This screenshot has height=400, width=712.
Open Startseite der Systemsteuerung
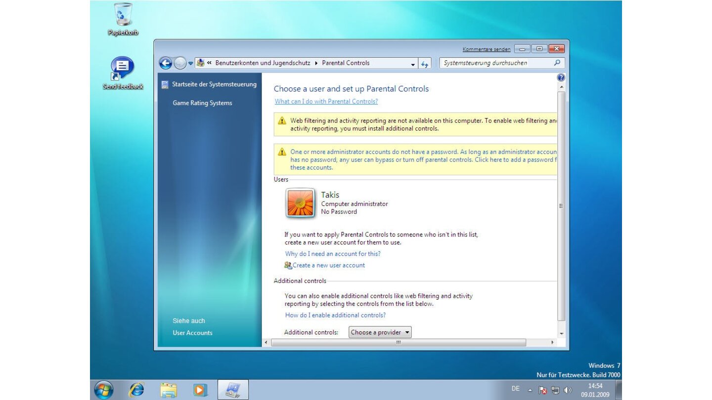[214, 84]
